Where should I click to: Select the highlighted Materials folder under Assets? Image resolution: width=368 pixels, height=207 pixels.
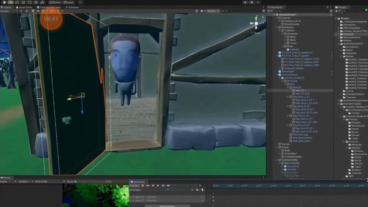[x=351, y=34]
